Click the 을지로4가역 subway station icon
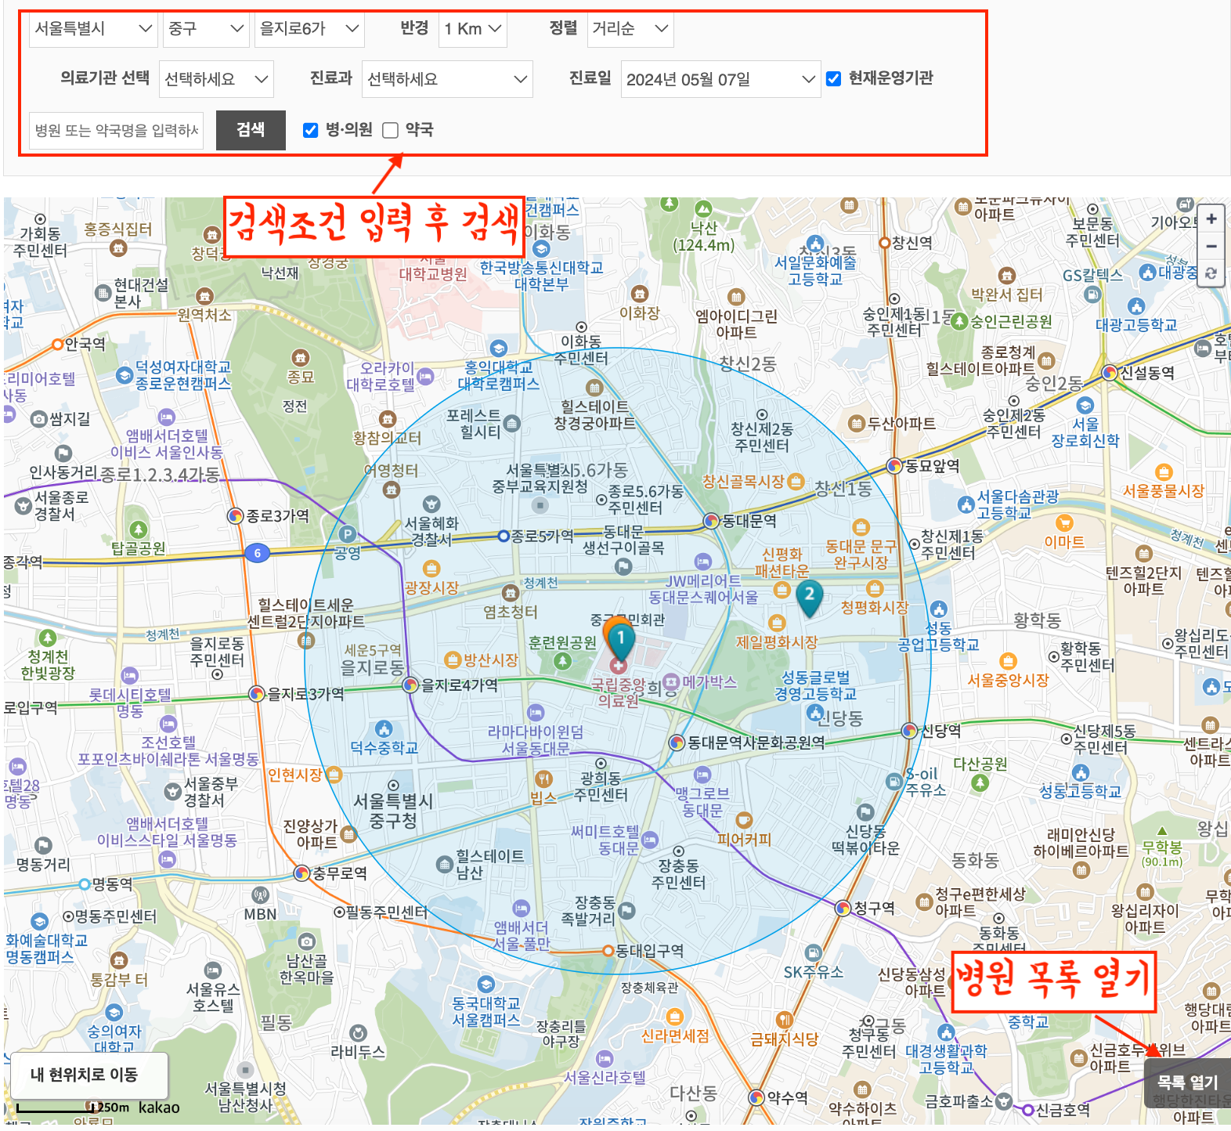Viewport: 1231px width, 1131px height. click(x=410, y=685)
